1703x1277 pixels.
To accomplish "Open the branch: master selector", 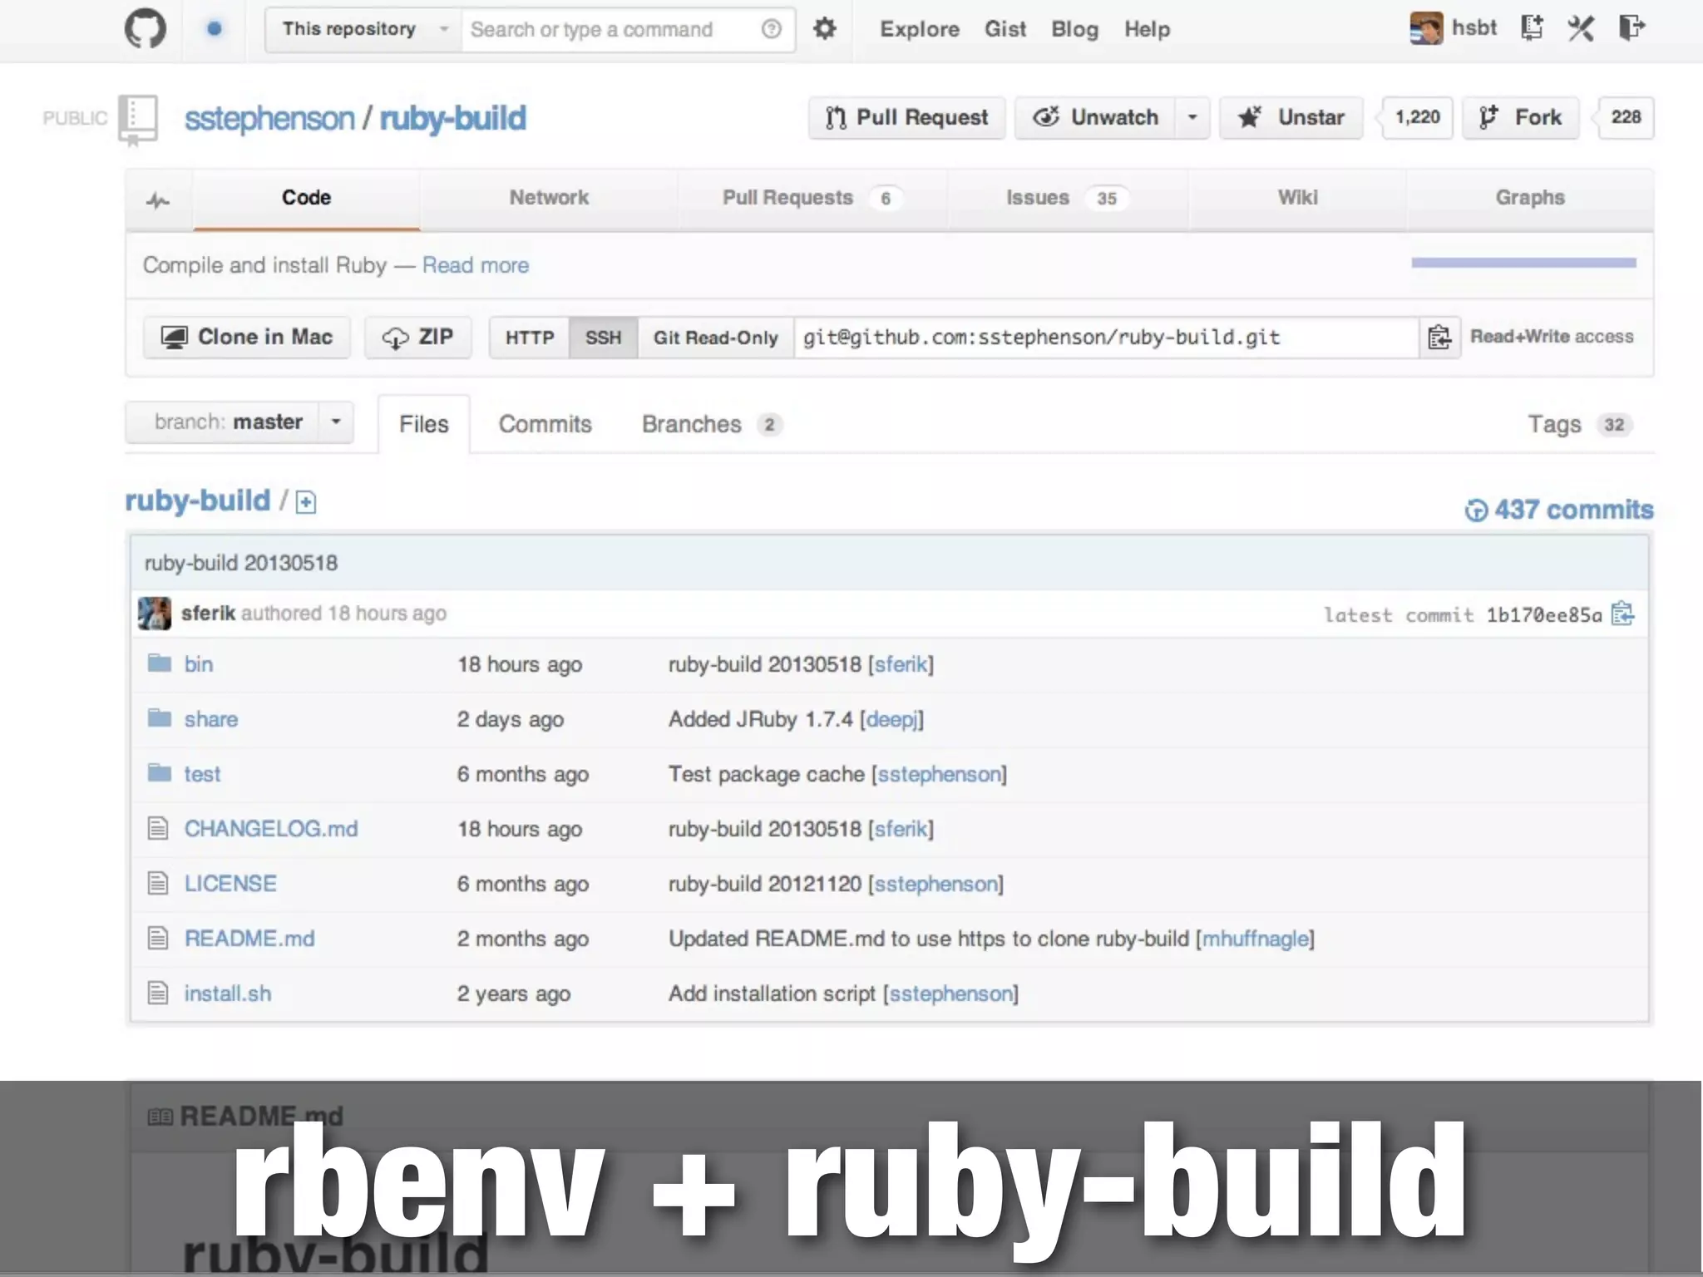I will (239, 422).
